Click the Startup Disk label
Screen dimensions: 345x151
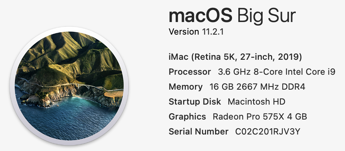(x=195, y=102)
